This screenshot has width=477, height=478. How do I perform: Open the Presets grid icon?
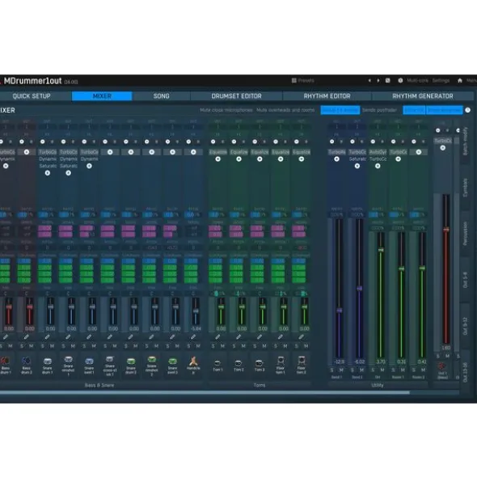click(293, 81)
